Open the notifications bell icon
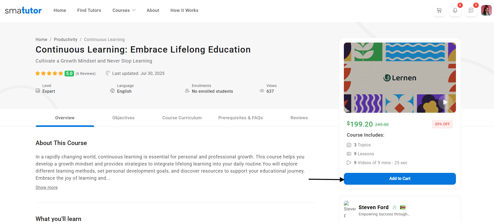494x222 pixels. [455, 11]
